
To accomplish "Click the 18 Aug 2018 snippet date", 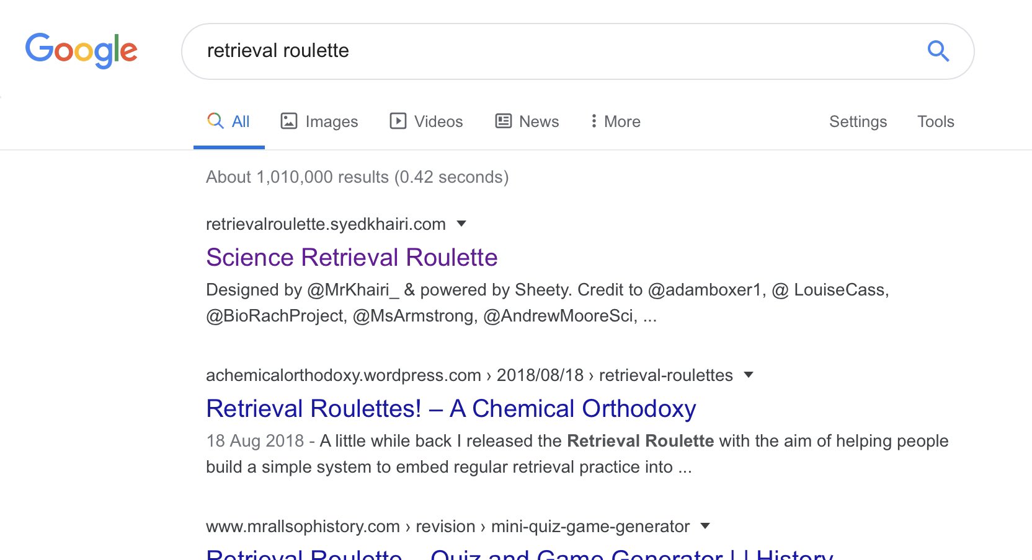I will [x=255, y=440].
